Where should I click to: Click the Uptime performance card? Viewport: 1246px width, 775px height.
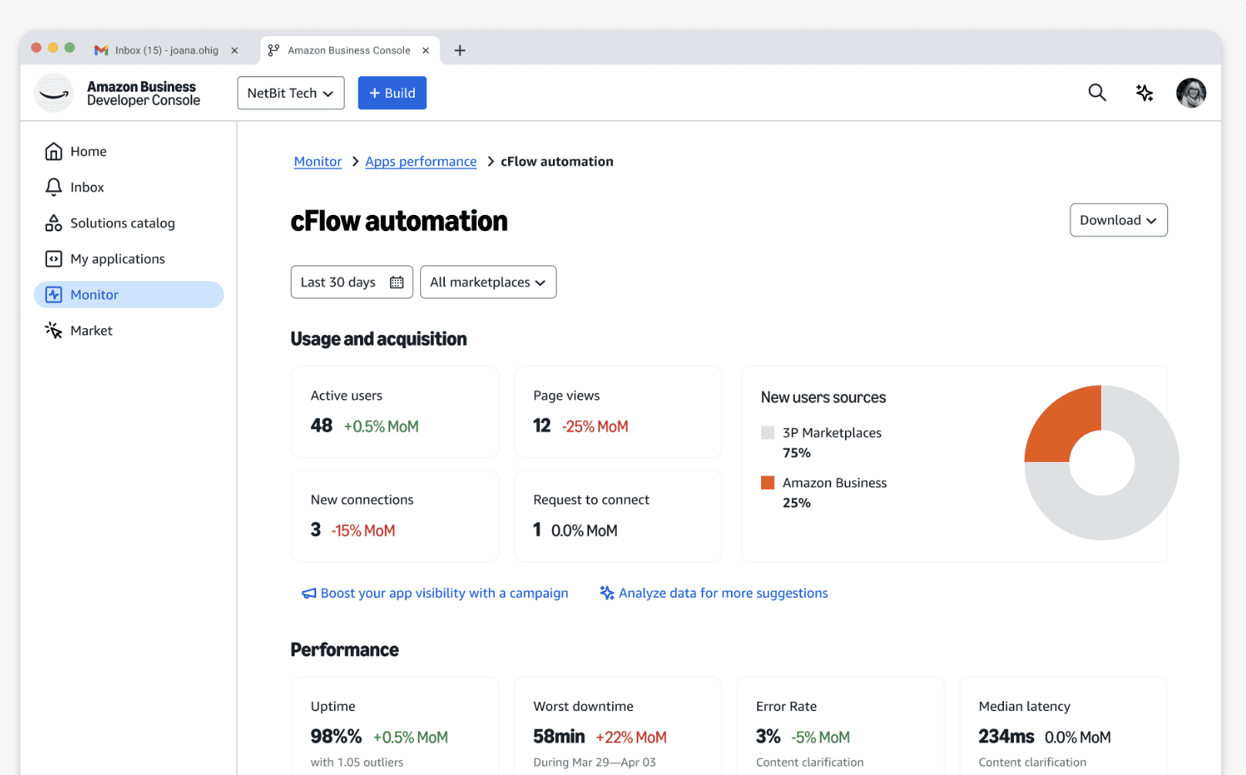[x=395, y=726]
